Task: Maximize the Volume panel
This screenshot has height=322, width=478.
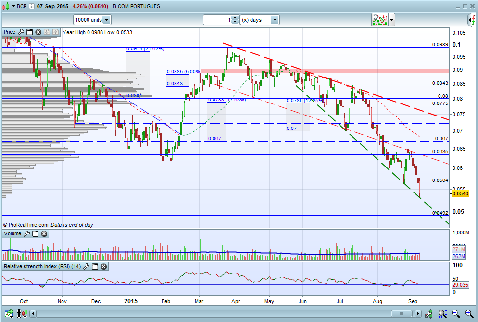Action: tap(36, 234)
